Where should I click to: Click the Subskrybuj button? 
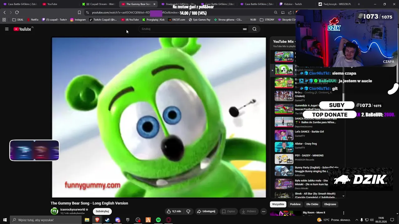pyautogui.click(x=102, y=211)
